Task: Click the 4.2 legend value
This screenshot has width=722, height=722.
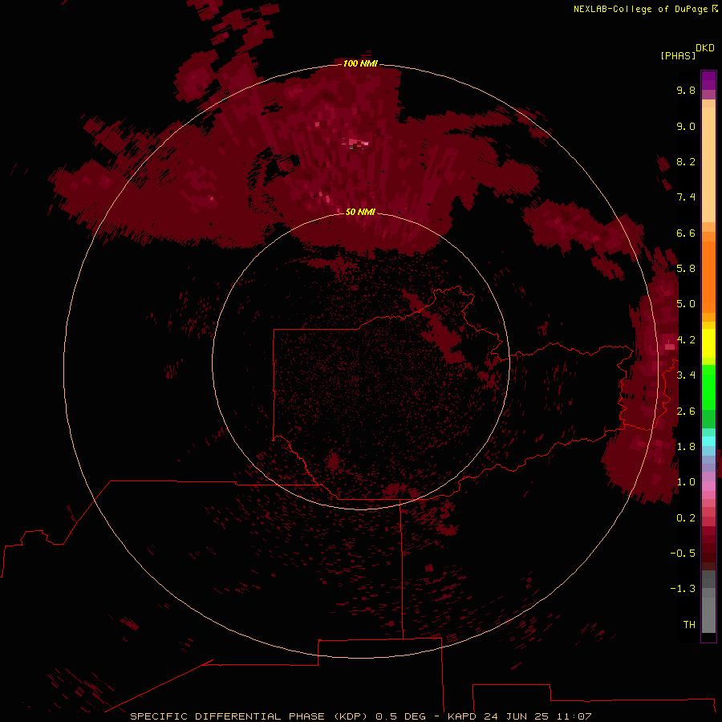Action: pyautogui.click(x=686, y=340)
